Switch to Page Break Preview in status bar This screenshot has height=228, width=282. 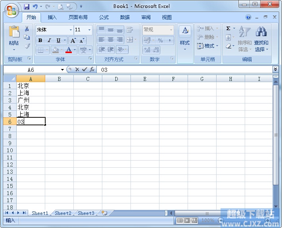point(194,220)
